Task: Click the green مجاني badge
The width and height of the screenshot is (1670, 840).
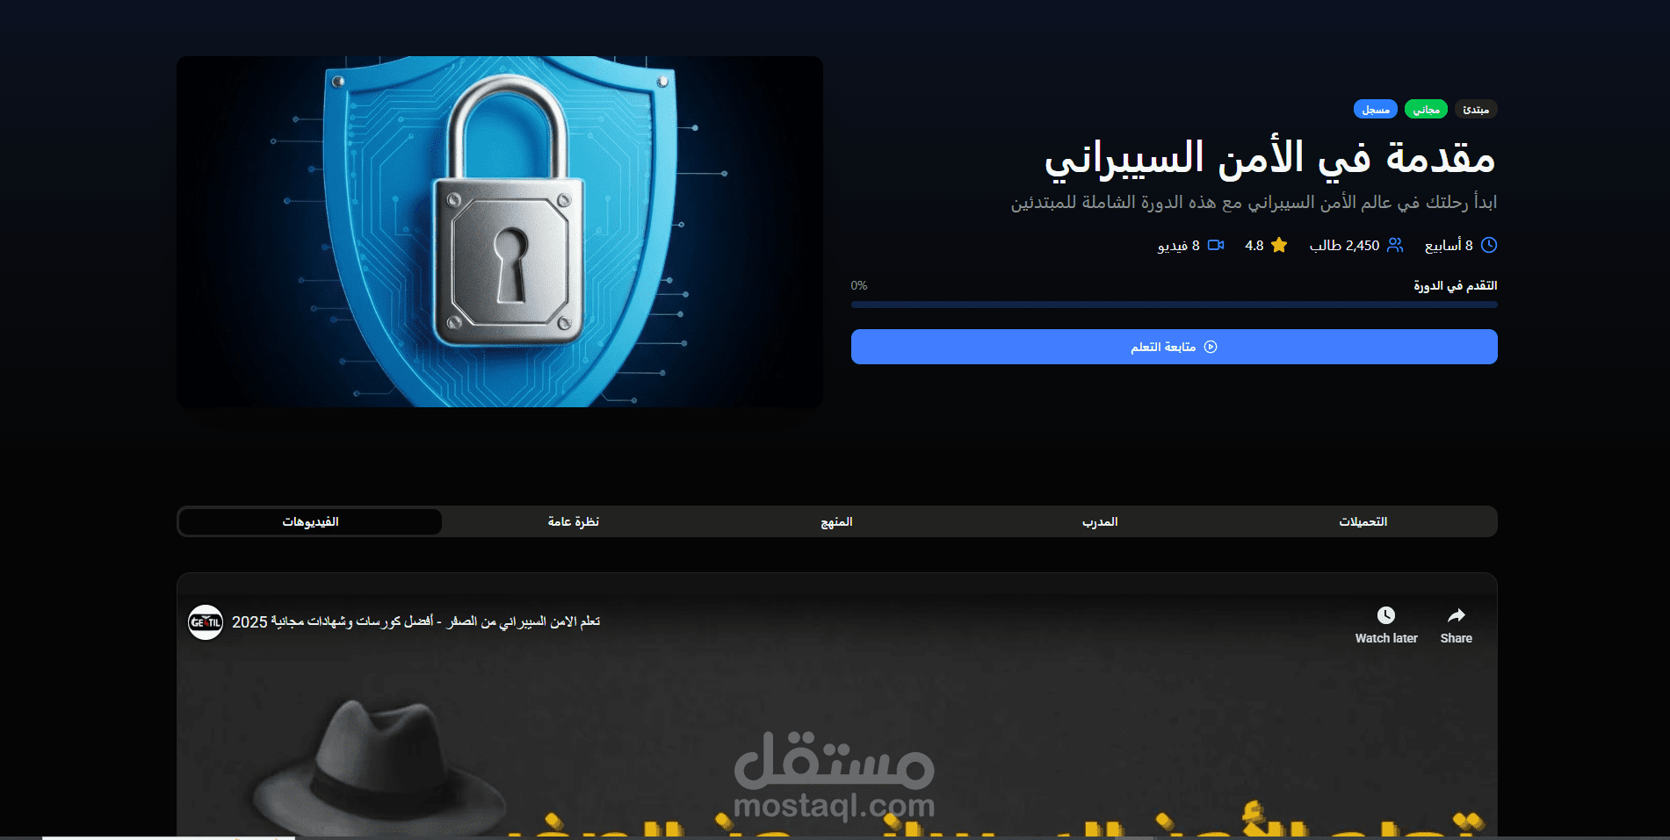Action: point(1426,110)
